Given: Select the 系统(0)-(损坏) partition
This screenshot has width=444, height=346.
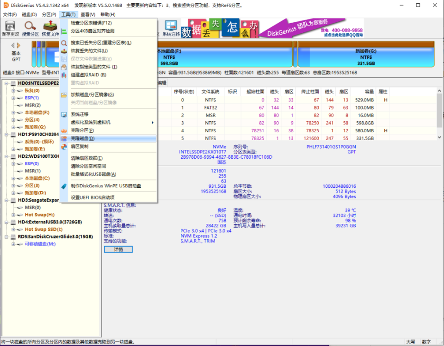Looking at the screenshot, I should pyautogui.click(x=39, y=142).
